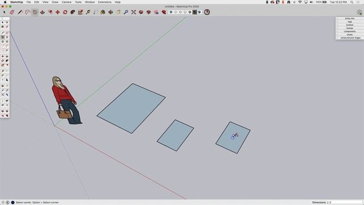Open Extension Manager from top toolbar
This screenshot has width=364, height=205.
164,12
